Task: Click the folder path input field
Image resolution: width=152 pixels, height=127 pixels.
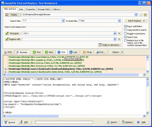Action: point(79,15)
